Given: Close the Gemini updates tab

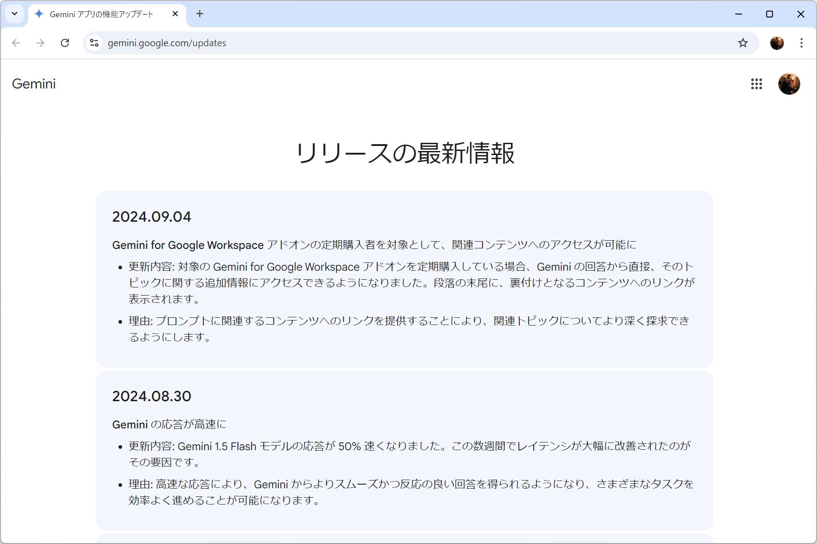Looking at the screenshot, I should [175, 14].
